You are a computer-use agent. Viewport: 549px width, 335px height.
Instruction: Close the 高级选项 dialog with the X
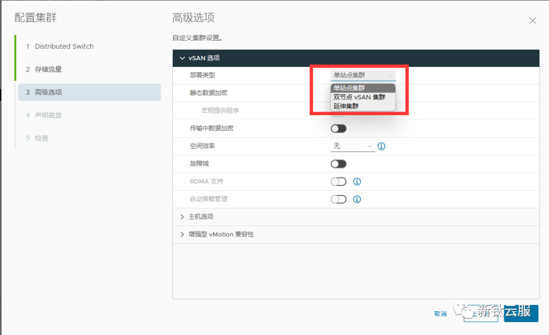coord(532,20)
